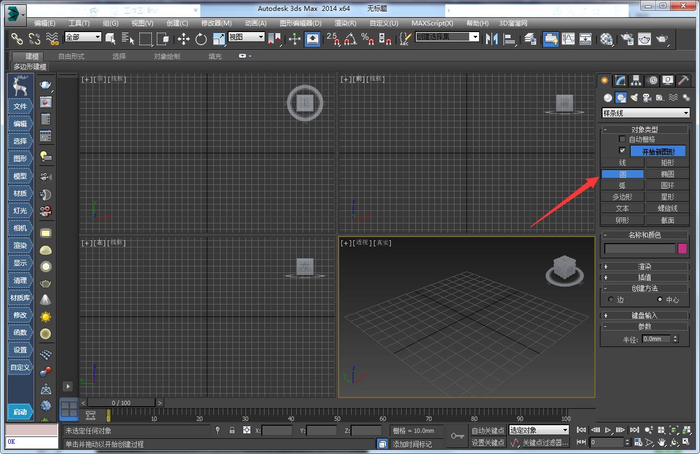Open the Material Editor sphere icon
This screenshot has height=454, width=700.
tap(606, 39)
